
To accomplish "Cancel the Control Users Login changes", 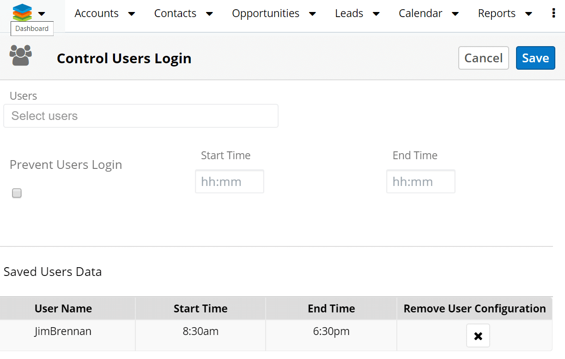I will [483, 58].
